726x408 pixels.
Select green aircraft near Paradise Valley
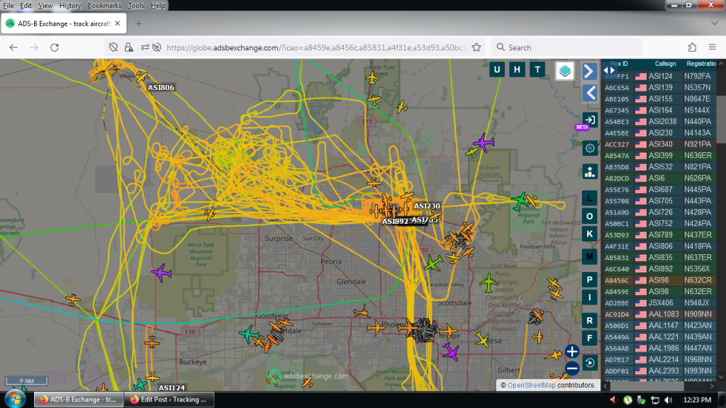433,263
